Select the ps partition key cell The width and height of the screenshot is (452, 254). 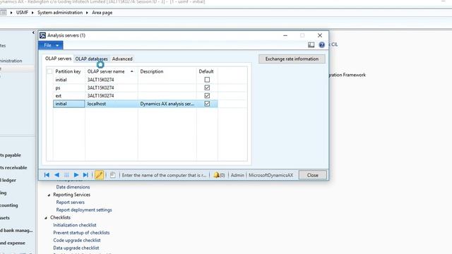point(69,87)
